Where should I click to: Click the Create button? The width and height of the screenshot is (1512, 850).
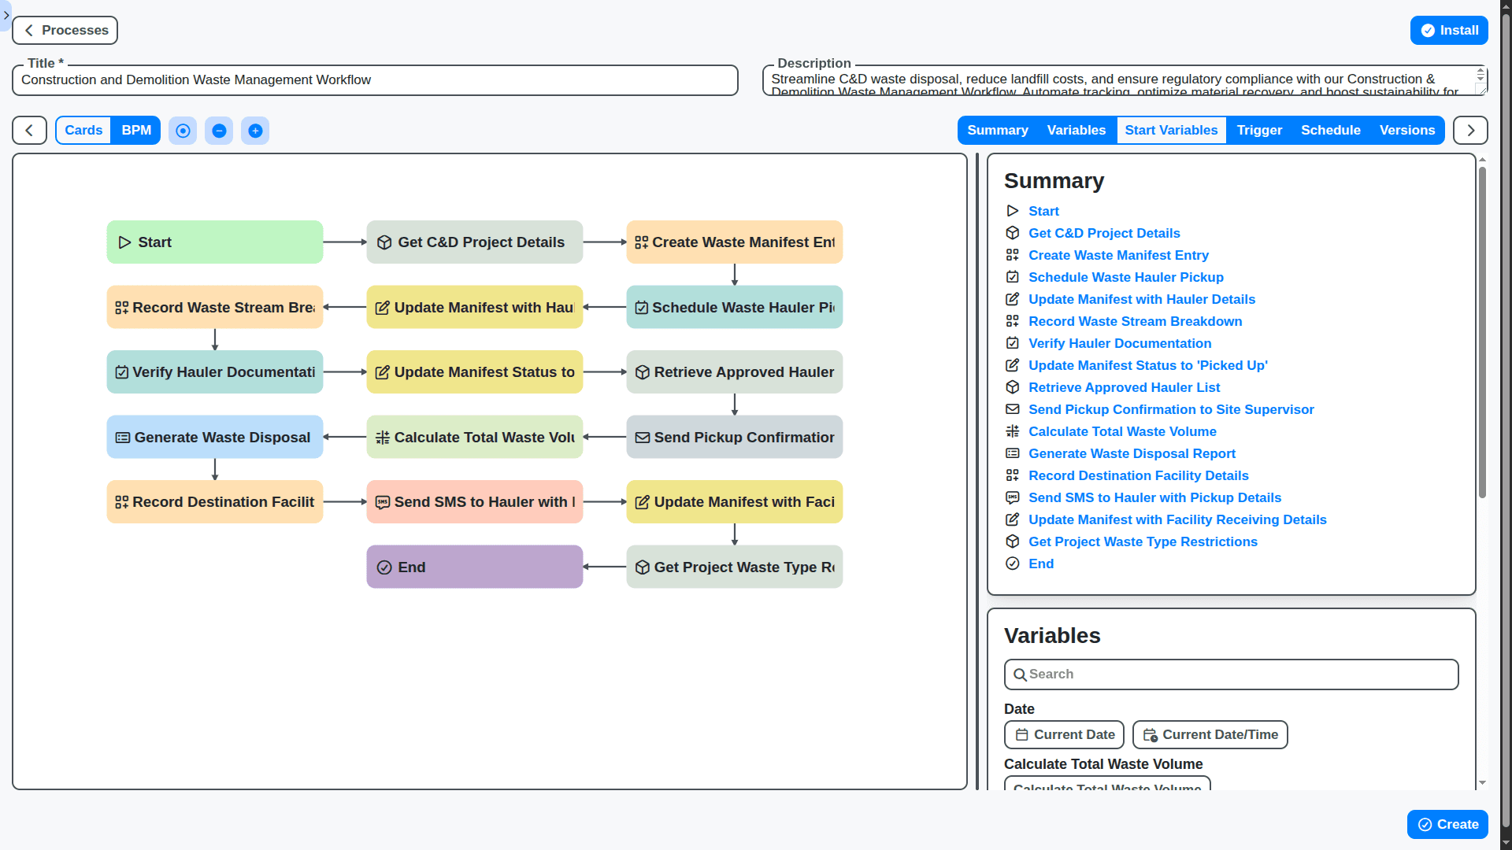1447,824
